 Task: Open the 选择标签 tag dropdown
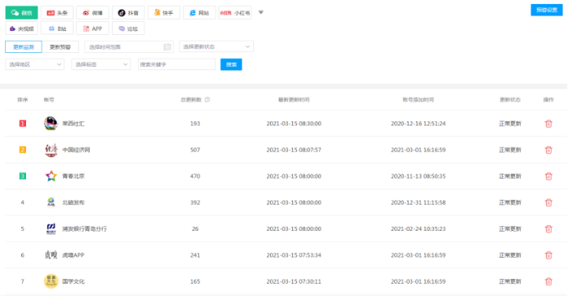[101, 64]
